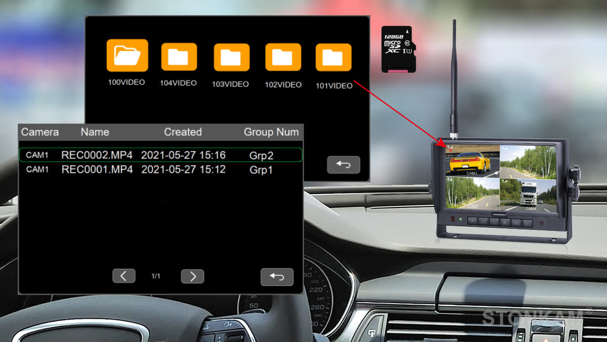The width and height of the screenshot is (607, 342).
Task: Go to previous page of recordings
Action: click(x=124, y=276)
